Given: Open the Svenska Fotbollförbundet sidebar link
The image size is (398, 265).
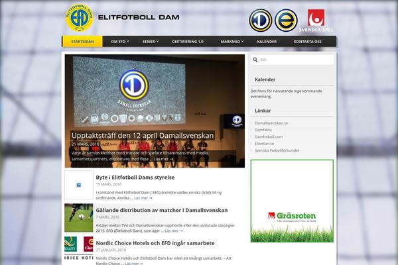Looking at the screenshot, I should [277, 150].
